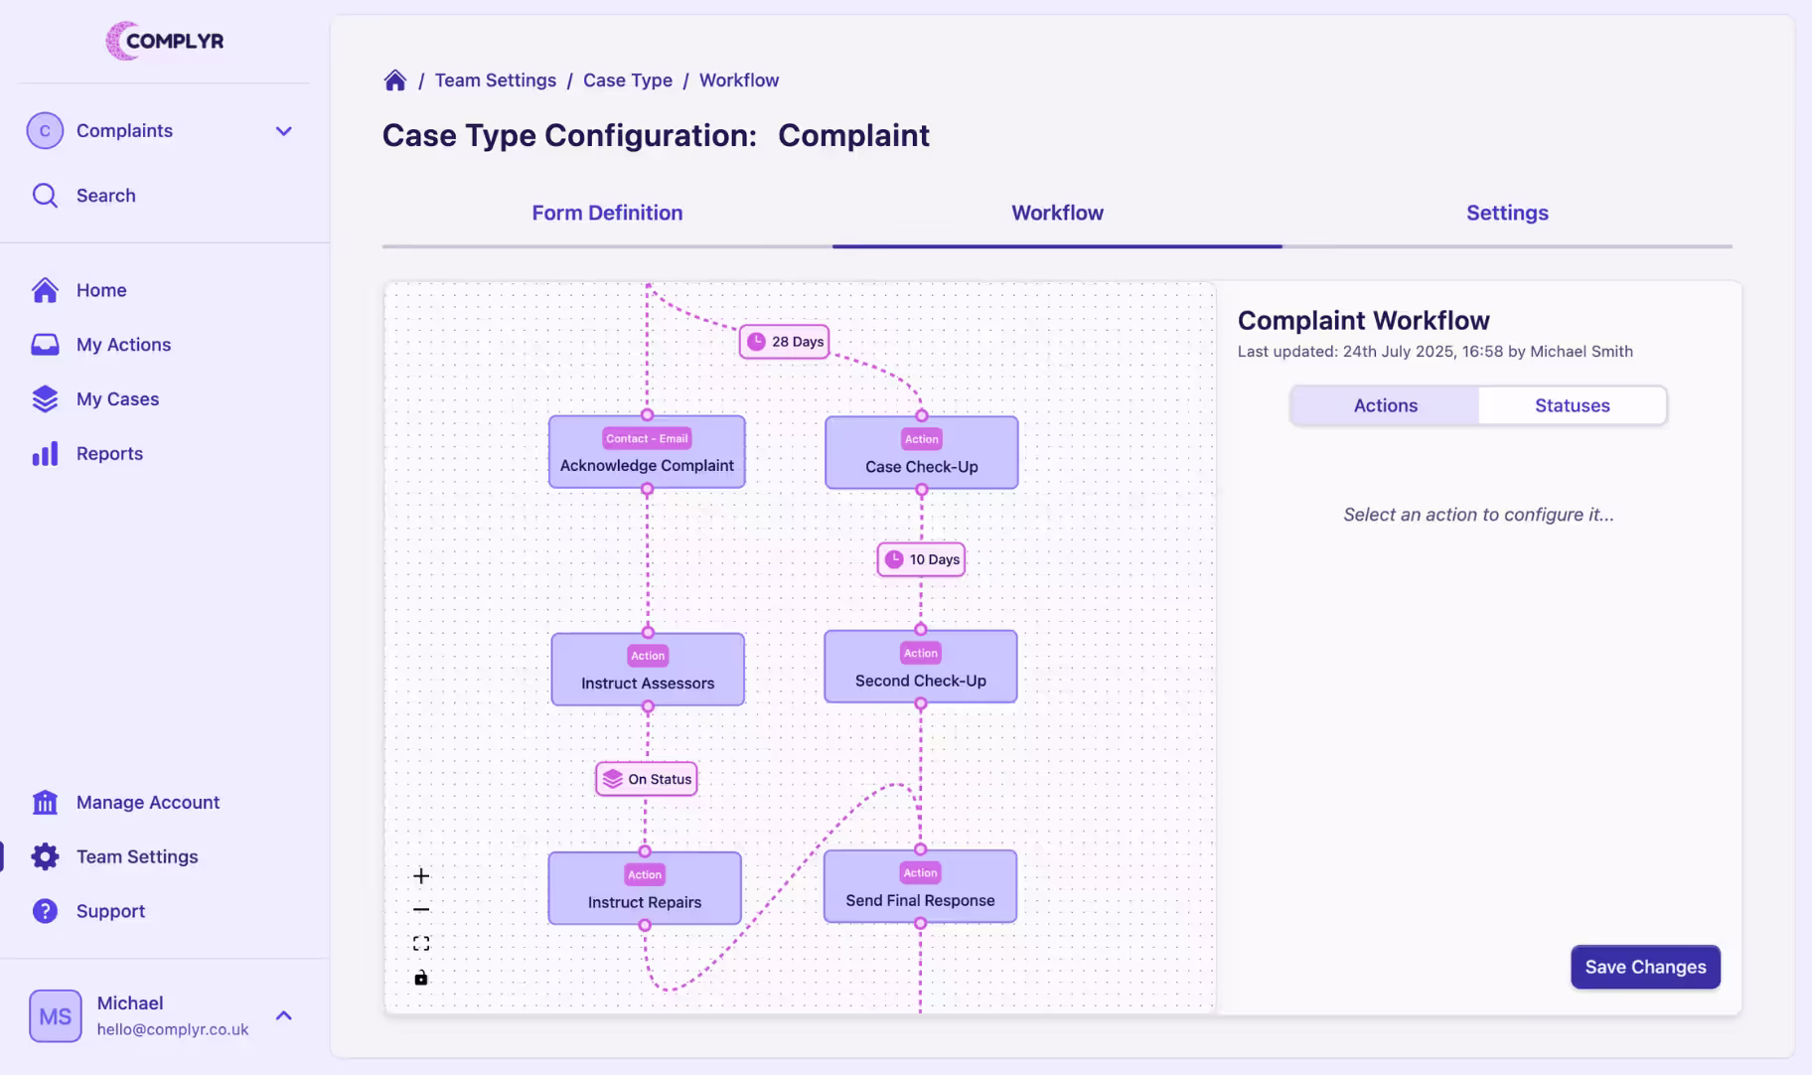This screenshot has width=1812, height=1075.
Task: Fit workflow diagram to view
Action: 421,942
